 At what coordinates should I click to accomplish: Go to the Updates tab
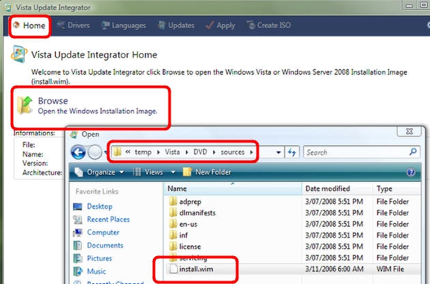pyautogui.click(x=176, y=25)
